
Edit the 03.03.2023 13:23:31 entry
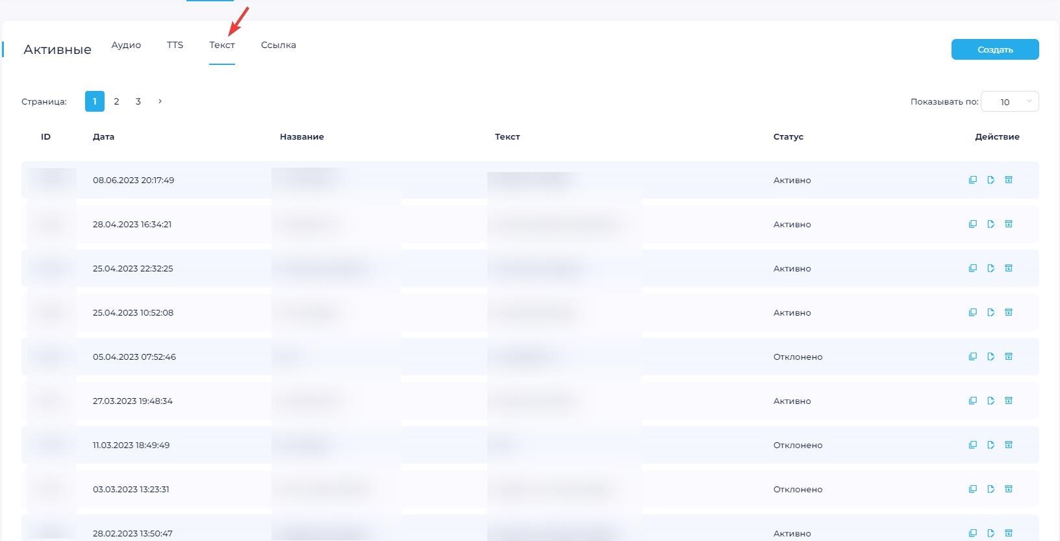(991, 489)
